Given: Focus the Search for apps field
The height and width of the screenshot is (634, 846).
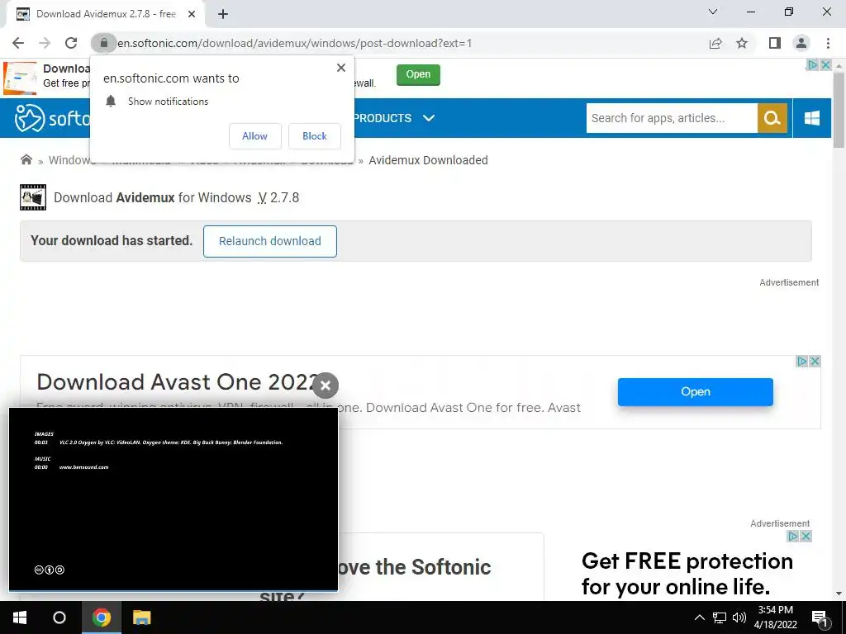Looking at the screenshot, I should pos(672,118).
